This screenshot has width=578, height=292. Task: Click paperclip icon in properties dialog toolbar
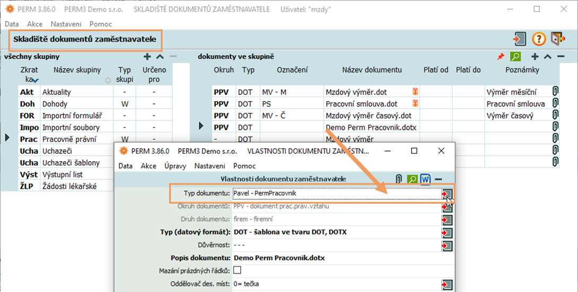[x=398, y=179]
